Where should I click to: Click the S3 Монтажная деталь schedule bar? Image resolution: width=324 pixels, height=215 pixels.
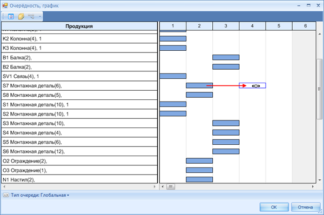226,123
